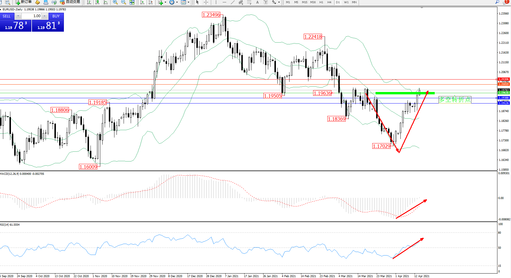Viewport: 511px width, 278px height.
Task: Click the BUY button
Action: point(56,16)
